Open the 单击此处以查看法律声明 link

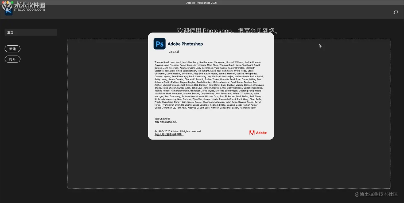point(169,134)
